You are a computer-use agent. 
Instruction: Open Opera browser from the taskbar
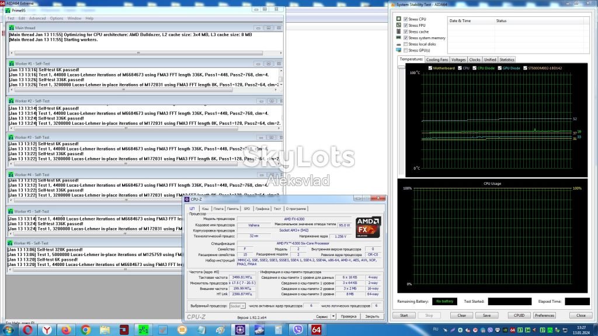27,330
